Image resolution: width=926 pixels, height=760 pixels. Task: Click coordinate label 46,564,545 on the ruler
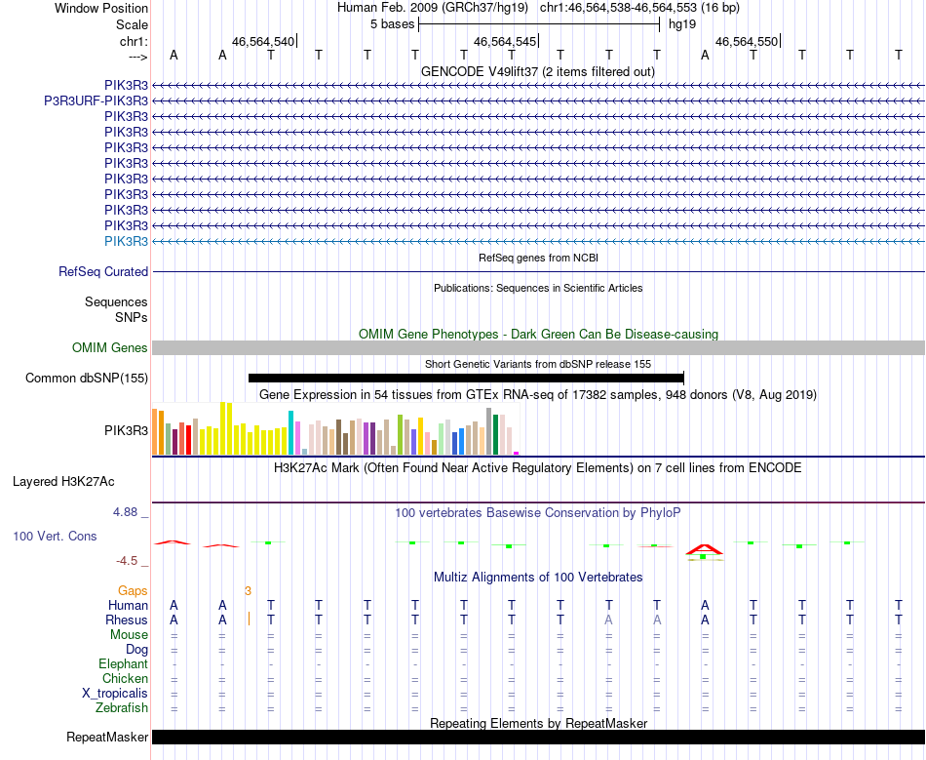504,41
